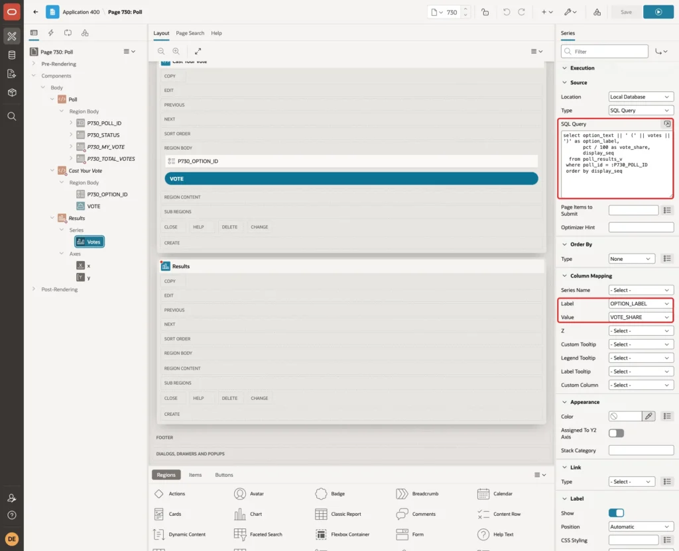Click the search magnifier in left sidebar
679x551 pixels.
pyautogui.click(x=12, y=117)
